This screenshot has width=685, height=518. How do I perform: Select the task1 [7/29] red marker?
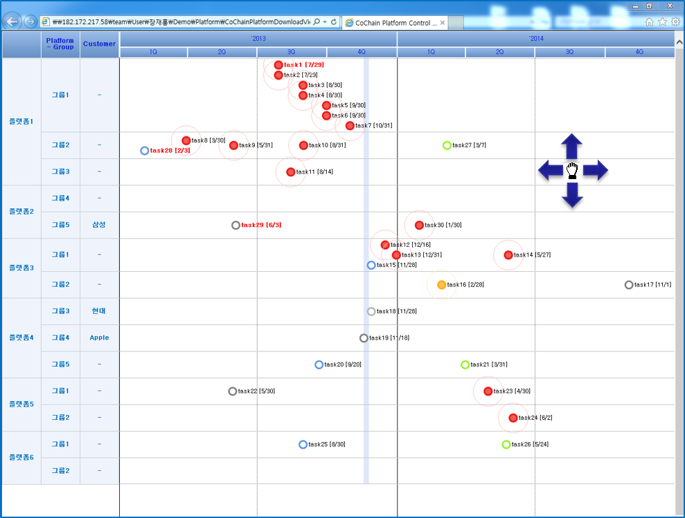point(278,65)
